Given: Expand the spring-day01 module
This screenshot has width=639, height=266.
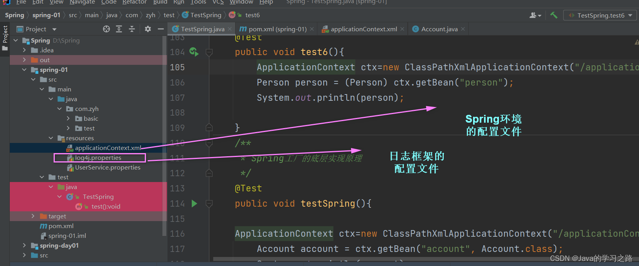Looking at the screenshot, I should coord(24,245).
